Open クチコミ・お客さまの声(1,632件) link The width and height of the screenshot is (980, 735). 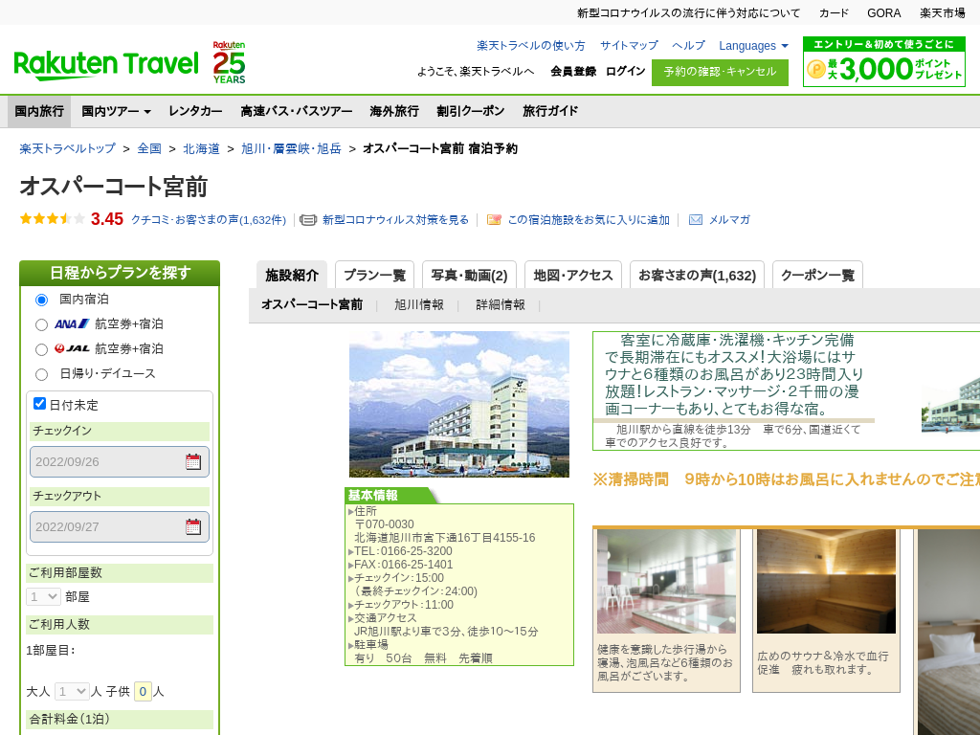point(208,220)
